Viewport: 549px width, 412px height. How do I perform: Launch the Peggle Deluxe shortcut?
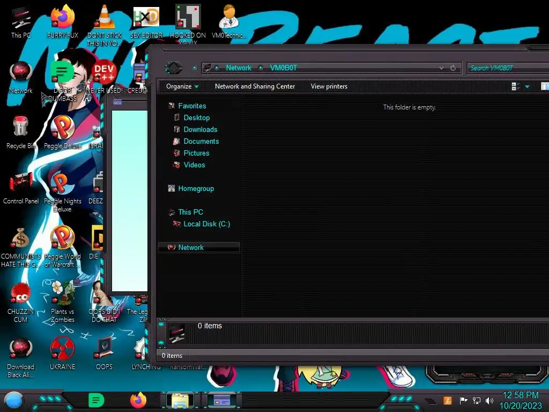coord(62,133)
